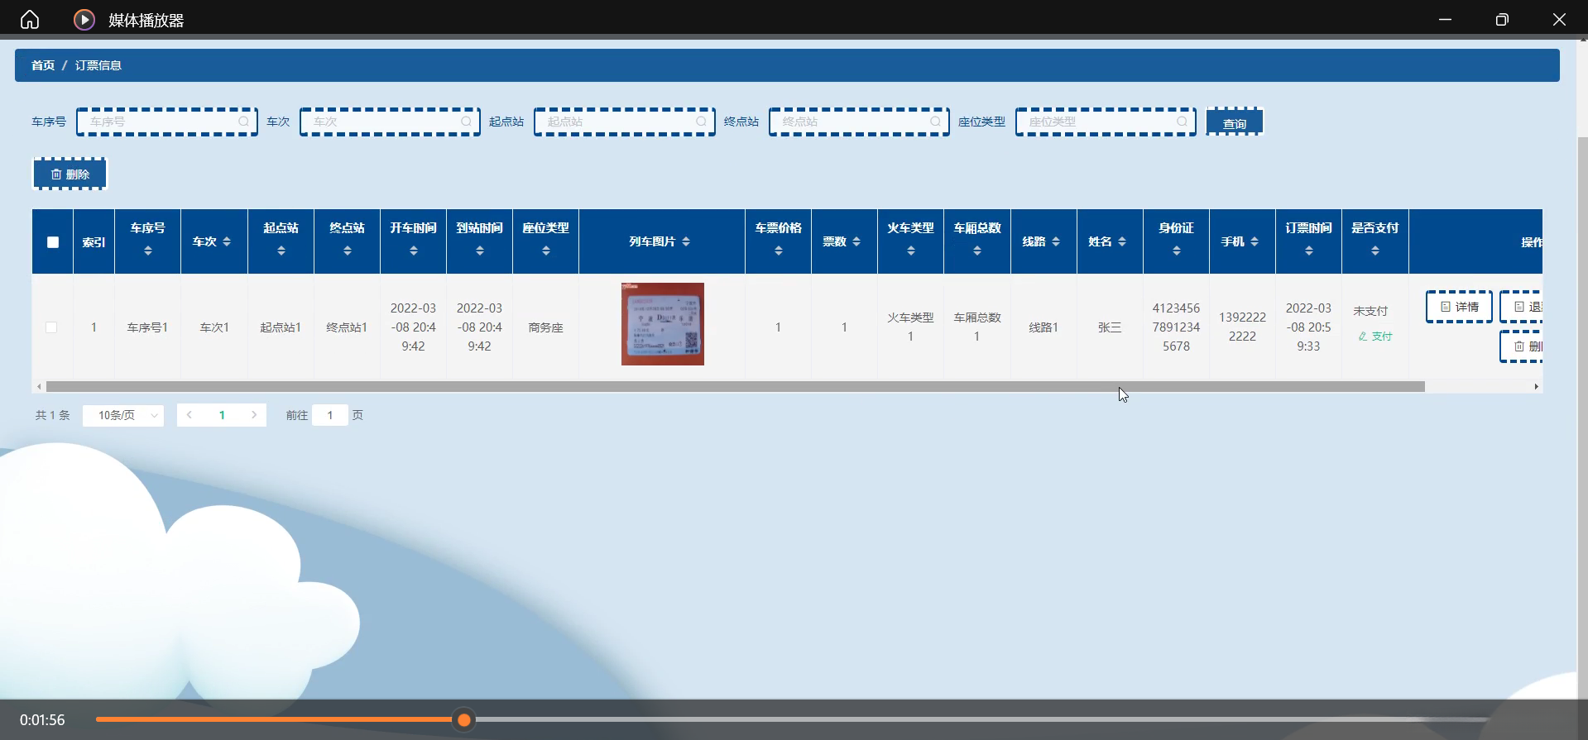The width and height of the screenshot is (1588, 740).
Task: Open the 10条/页 page size dropdown
Action: [123, 415]
